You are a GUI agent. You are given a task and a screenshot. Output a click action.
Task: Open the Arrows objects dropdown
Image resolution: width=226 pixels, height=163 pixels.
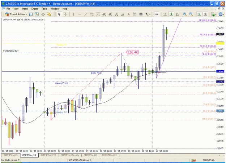148,14
